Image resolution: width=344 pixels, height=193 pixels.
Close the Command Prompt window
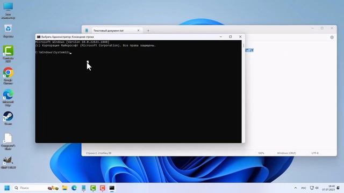pos(240,37)
